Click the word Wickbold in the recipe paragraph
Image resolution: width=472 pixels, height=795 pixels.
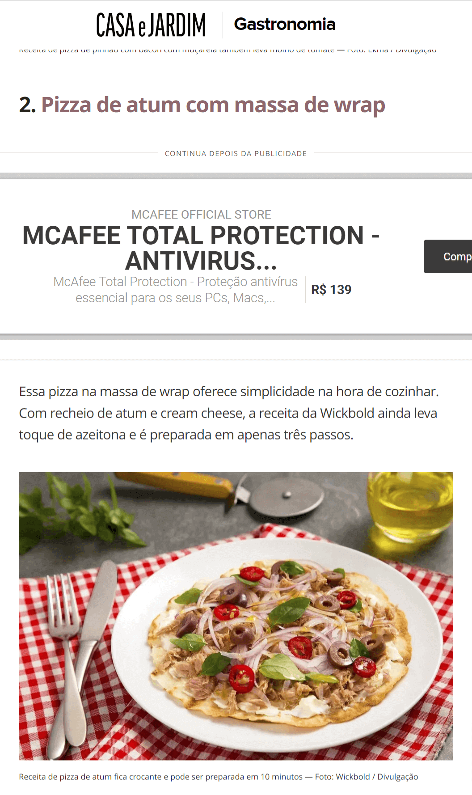347,413
